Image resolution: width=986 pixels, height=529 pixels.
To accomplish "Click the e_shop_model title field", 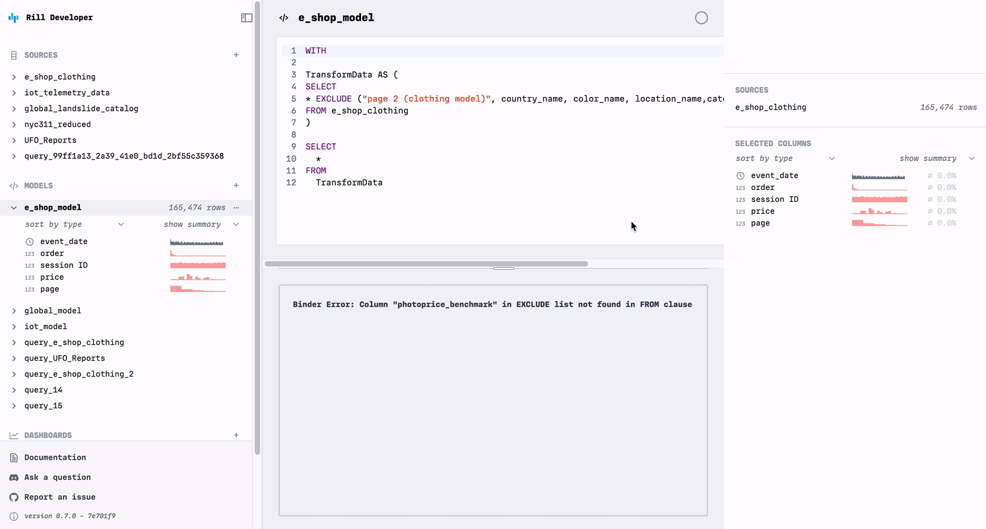I will (337, 18).
